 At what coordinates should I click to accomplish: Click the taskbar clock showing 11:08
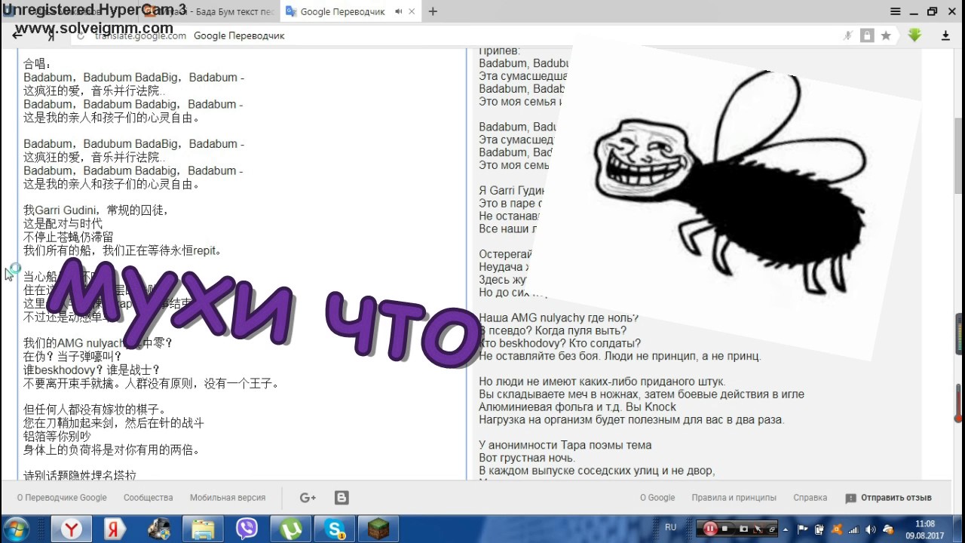coord(925,529)
